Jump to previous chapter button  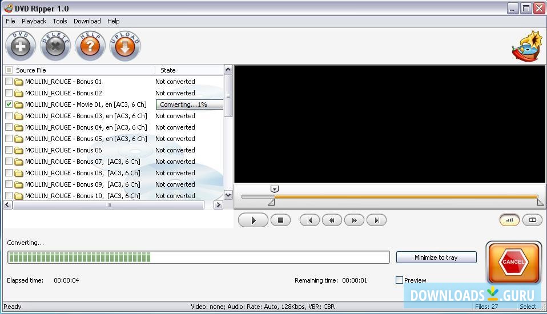pyautogui.click(x=309, y=220)
